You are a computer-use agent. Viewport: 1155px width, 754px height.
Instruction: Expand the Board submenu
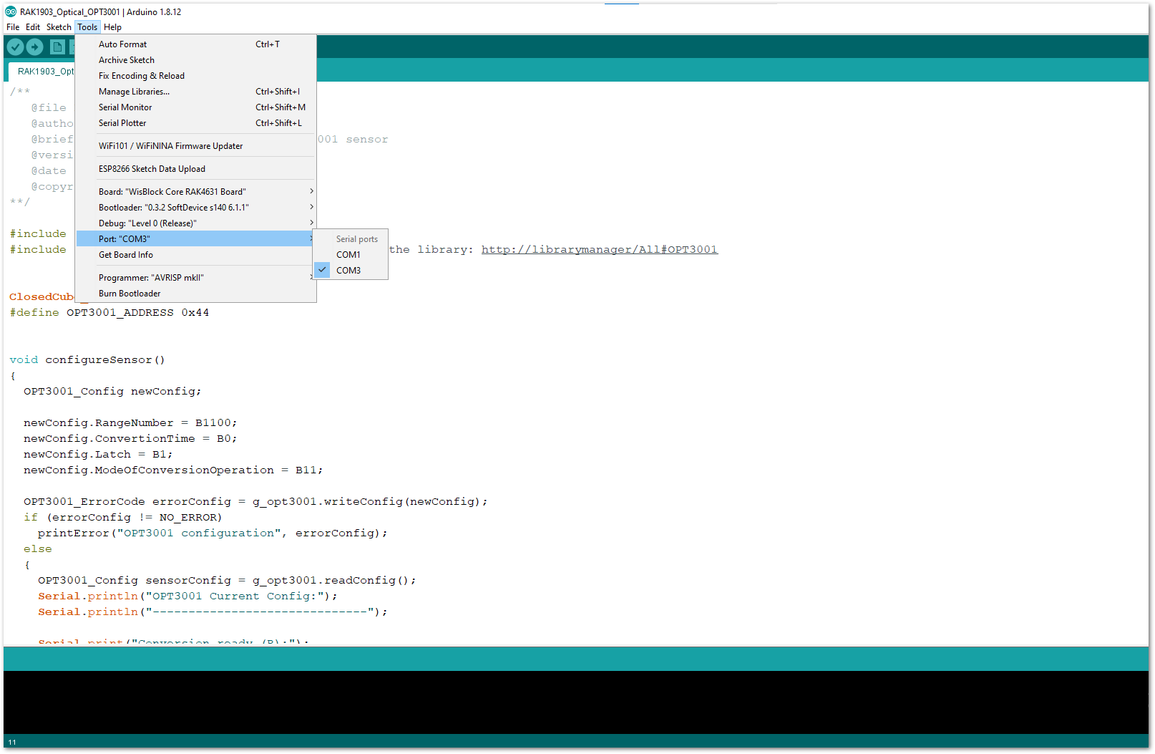[x=195, y=192]
